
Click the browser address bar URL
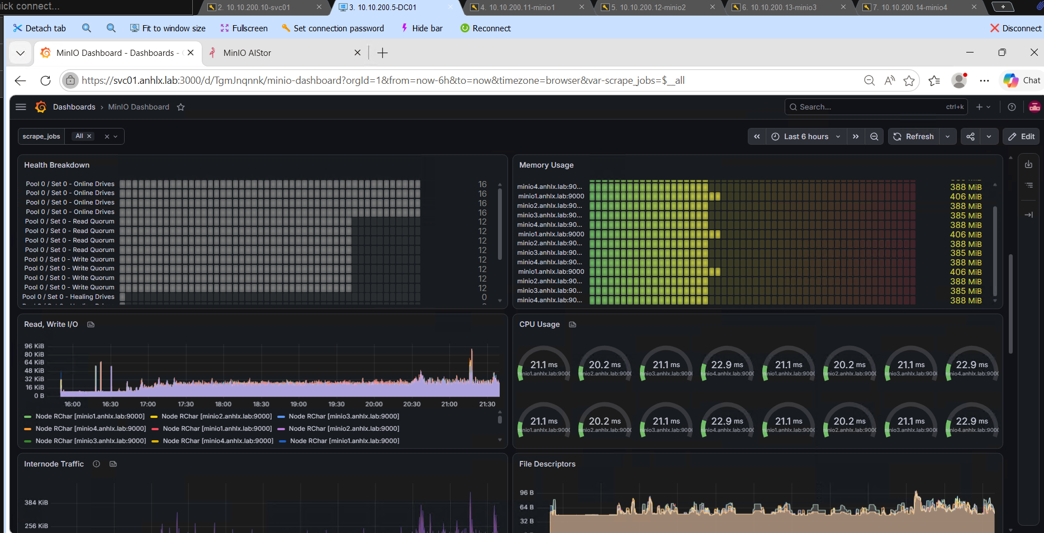point(383,80)
